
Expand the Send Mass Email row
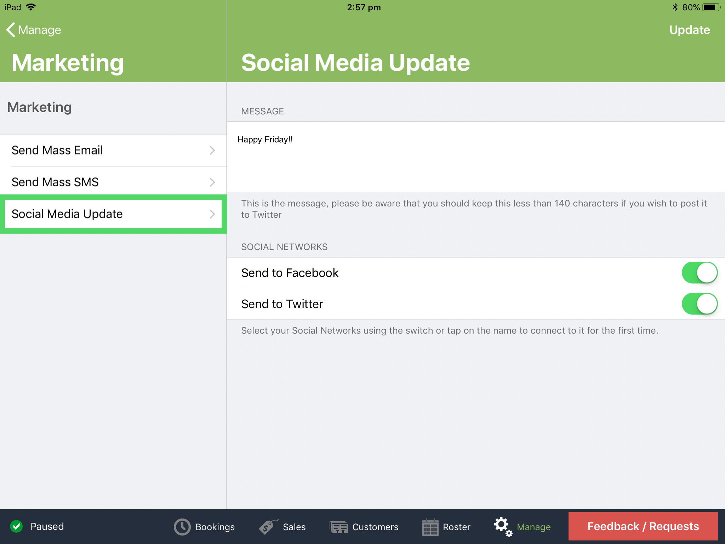pyautogui.click(x=212, y=150)
